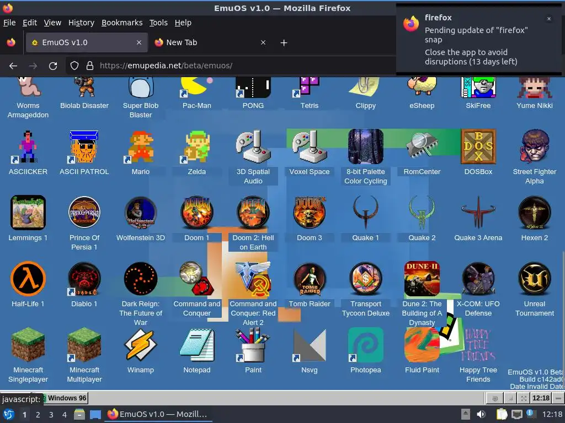
Task: Open 8-bit Palette Color Cycling icon
Action: coord(365,147)
